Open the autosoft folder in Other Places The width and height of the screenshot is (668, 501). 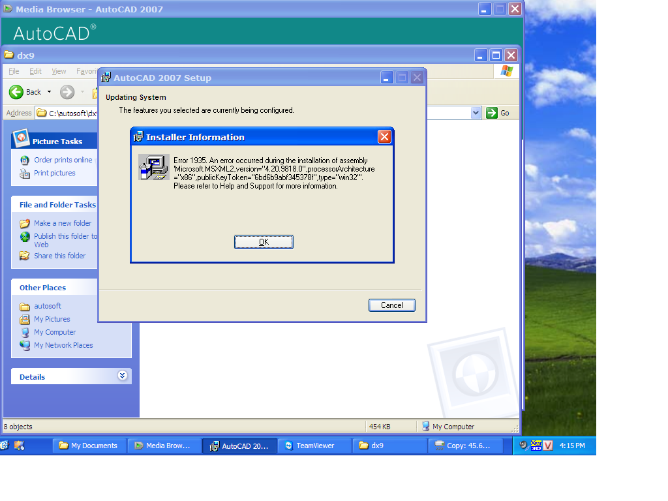tap(47, 306)
